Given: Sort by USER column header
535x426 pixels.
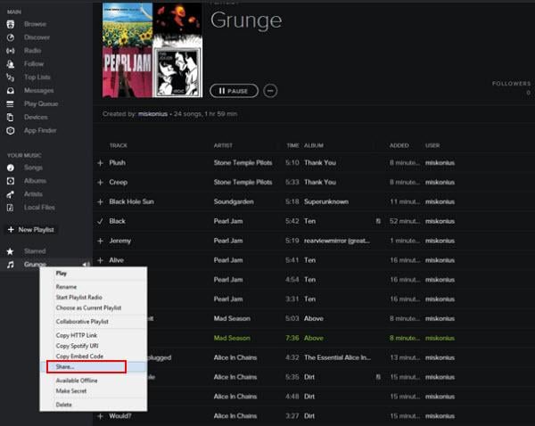Looking at the screenshot, I should (432, 145).
